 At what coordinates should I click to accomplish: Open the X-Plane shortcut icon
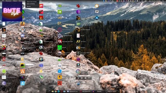[x=97, y=18]
